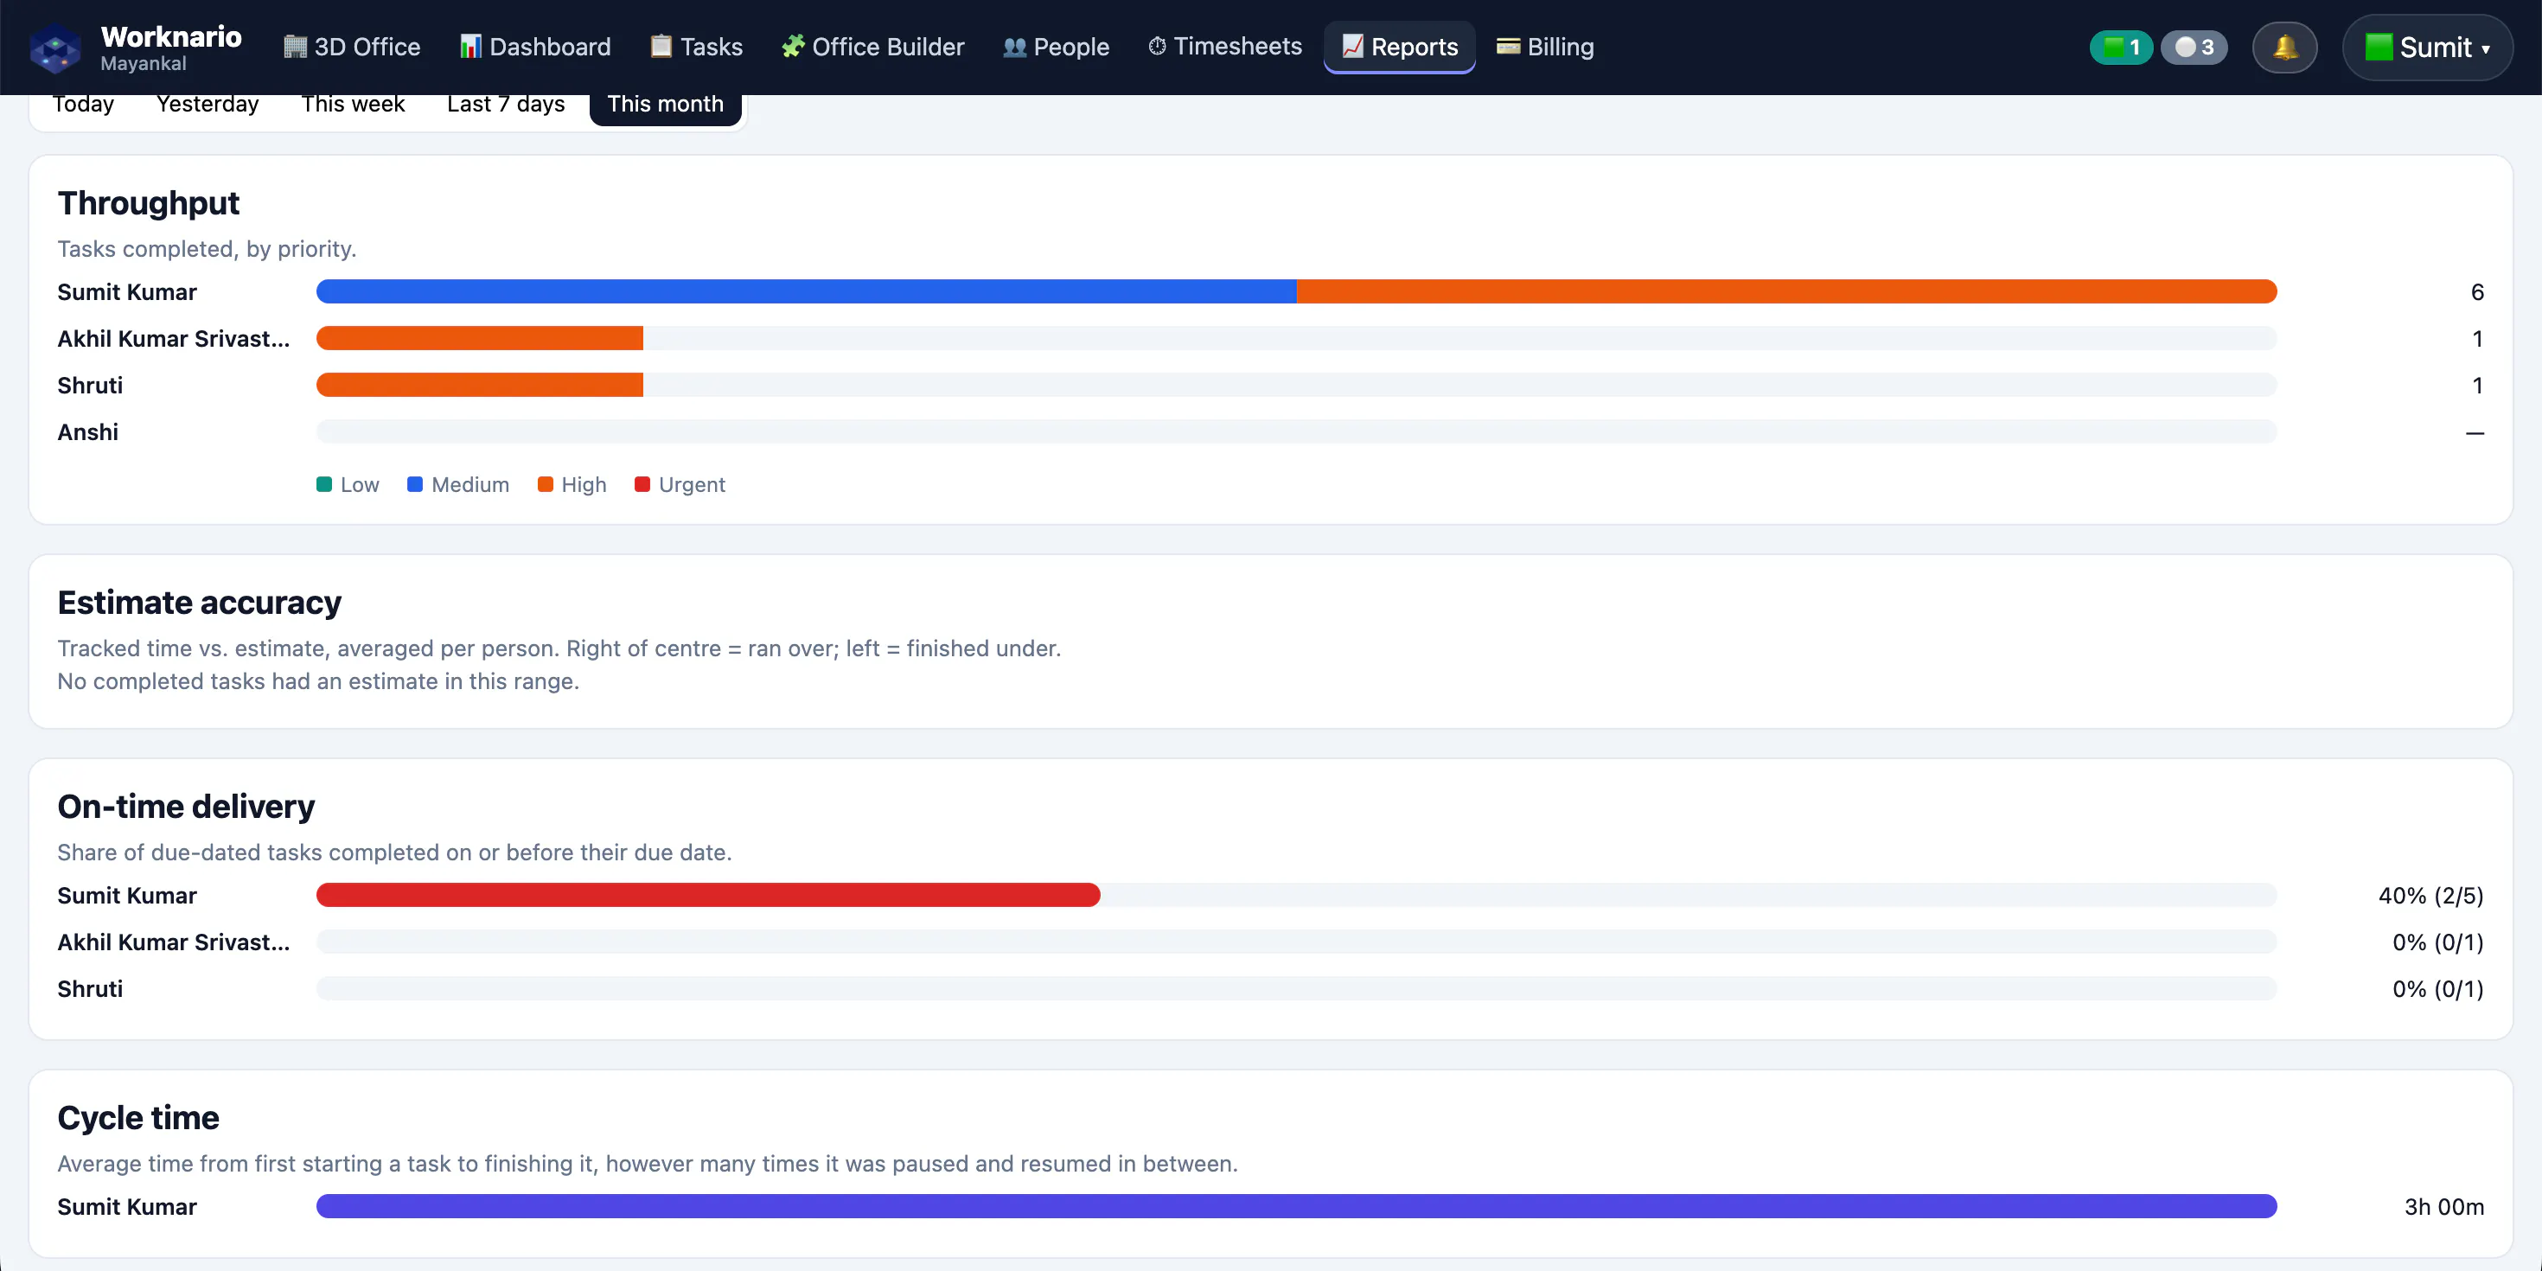Open the Billing page
The height and width of the screenshot is (1271, 2542).
[x=1545, y=47]
